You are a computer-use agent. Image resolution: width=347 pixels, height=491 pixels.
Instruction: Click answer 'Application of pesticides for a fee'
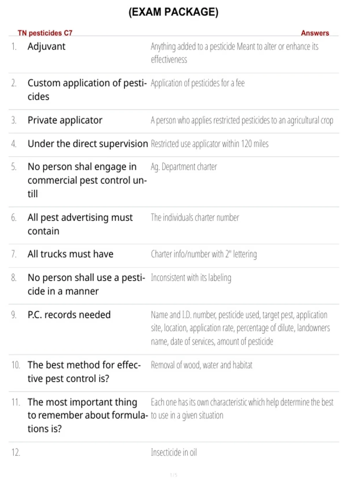pyautogui.click(x=198, y=83)
